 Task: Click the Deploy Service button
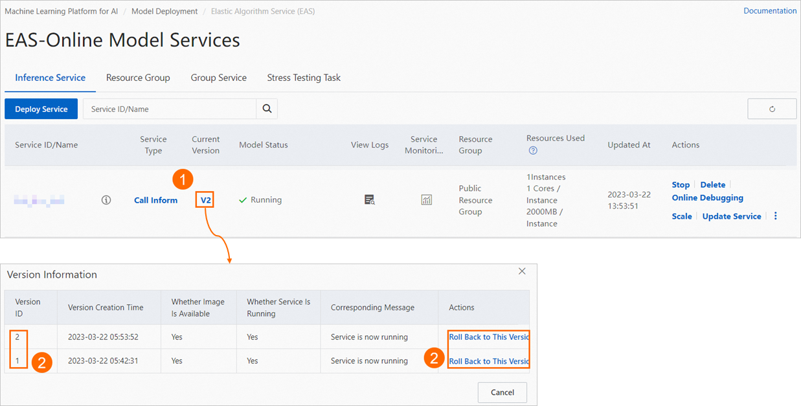(x=41, y=108)
